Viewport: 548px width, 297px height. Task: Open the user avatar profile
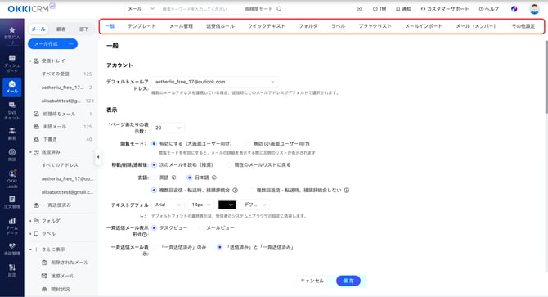[534, 9]
